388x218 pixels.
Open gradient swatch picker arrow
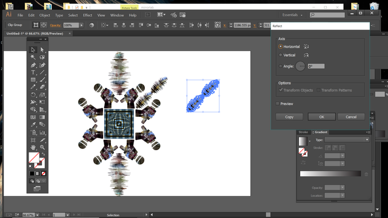click(310, 141)
